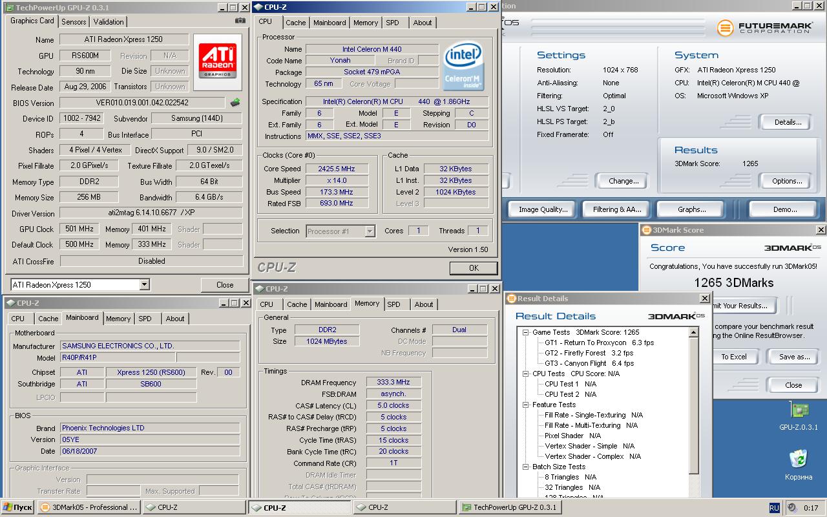Viewport: 827px width, 517px height.
Task: Click the Demo... button
Action: [x=785, y=209]
